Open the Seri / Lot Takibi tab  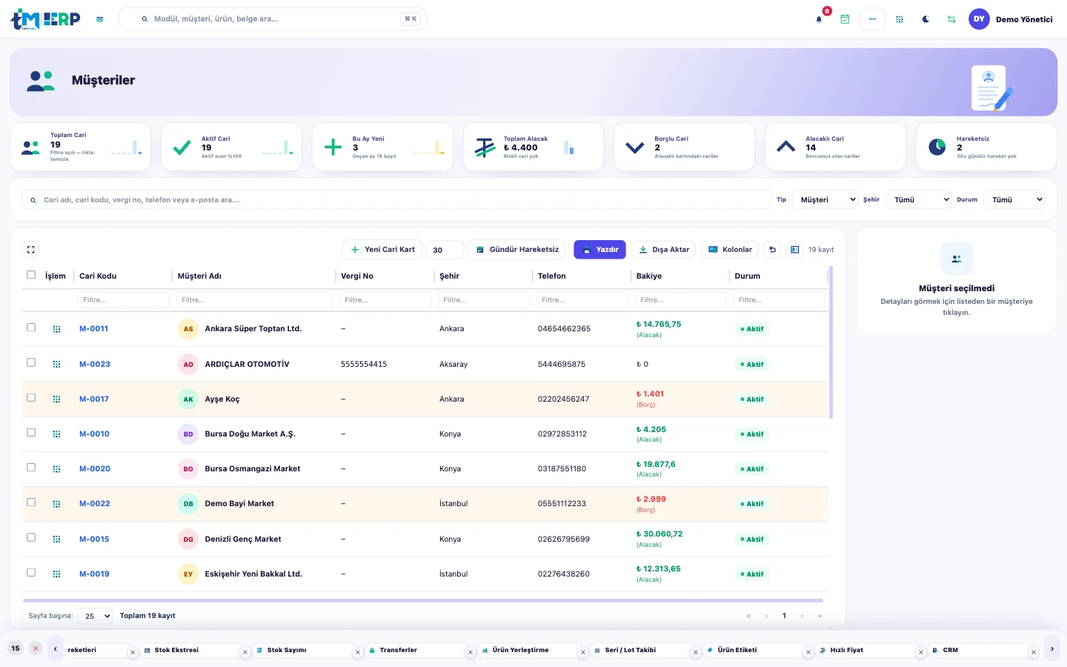(x=631, y=650)
